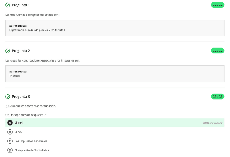Click the Pregunta 3 heading
This screenshot has width=230, height=157.
click(x=21, y=97)
